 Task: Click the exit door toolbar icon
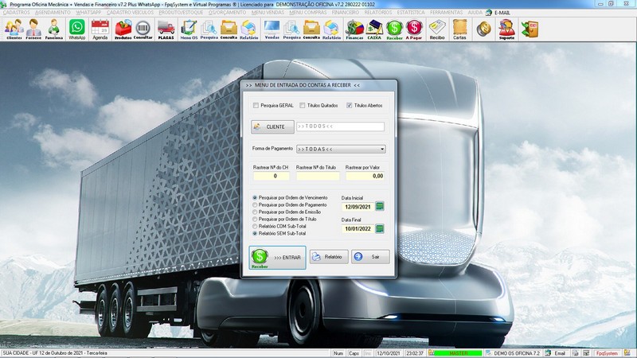pyautogui.click(x=530, y=29)
